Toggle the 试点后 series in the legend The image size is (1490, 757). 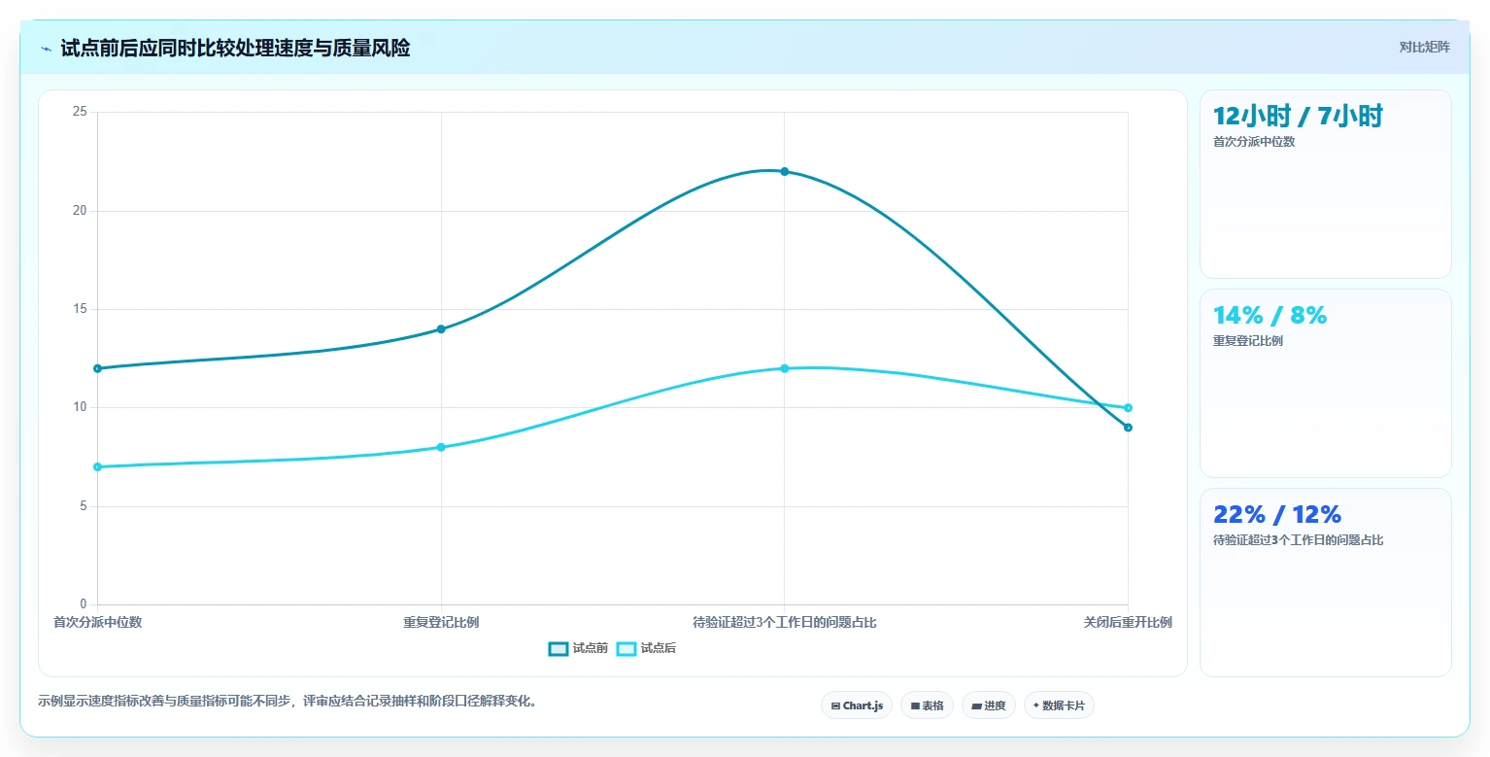pyautogui.click(x=646, y=649)
